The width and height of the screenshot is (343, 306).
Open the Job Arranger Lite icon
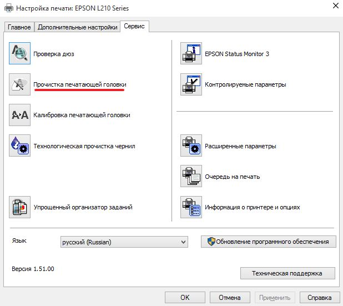[19, 207]
